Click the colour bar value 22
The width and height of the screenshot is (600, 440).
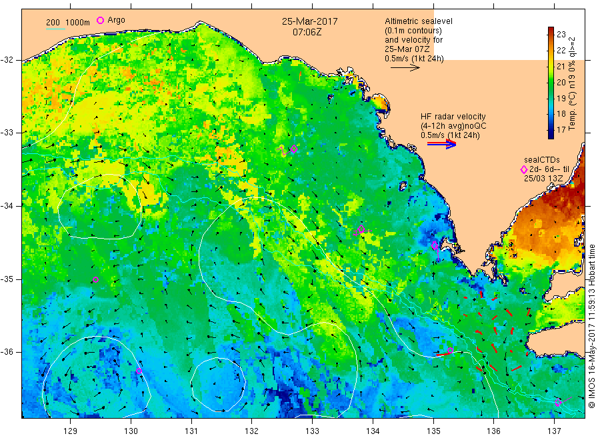tap(561, 51)
